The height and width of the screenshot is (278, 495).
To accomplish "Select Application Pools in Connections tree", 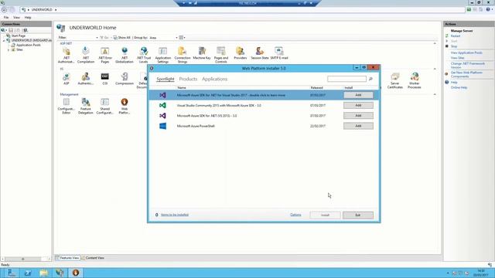I will [x=29, y=45].
